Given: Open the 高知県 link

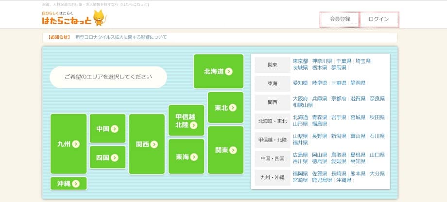Looking at the screenshot, I should click(x=358, y=161).
